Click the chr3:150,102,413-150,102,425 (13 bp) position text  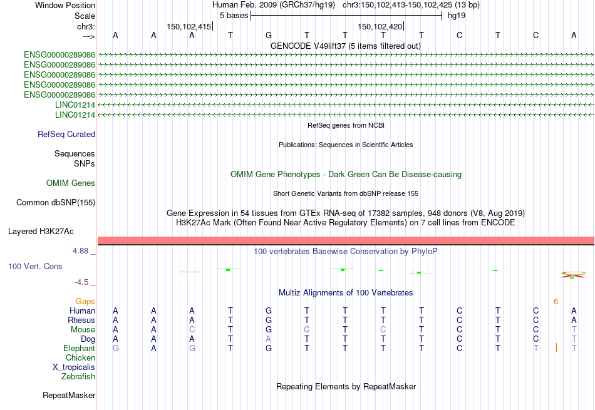pos(411,5)
